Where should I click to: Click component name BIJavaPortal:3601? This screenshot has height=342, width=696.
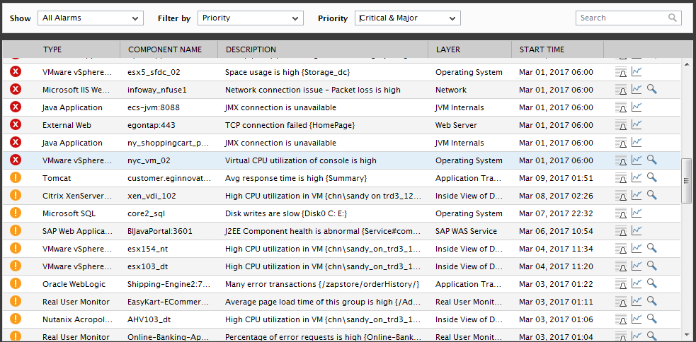pyautogui.click(x=160, y=232)
